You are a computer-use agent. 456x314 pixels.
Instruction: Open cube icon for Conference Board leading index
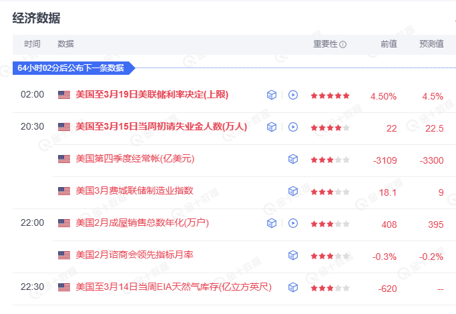(x=292, y=255)
